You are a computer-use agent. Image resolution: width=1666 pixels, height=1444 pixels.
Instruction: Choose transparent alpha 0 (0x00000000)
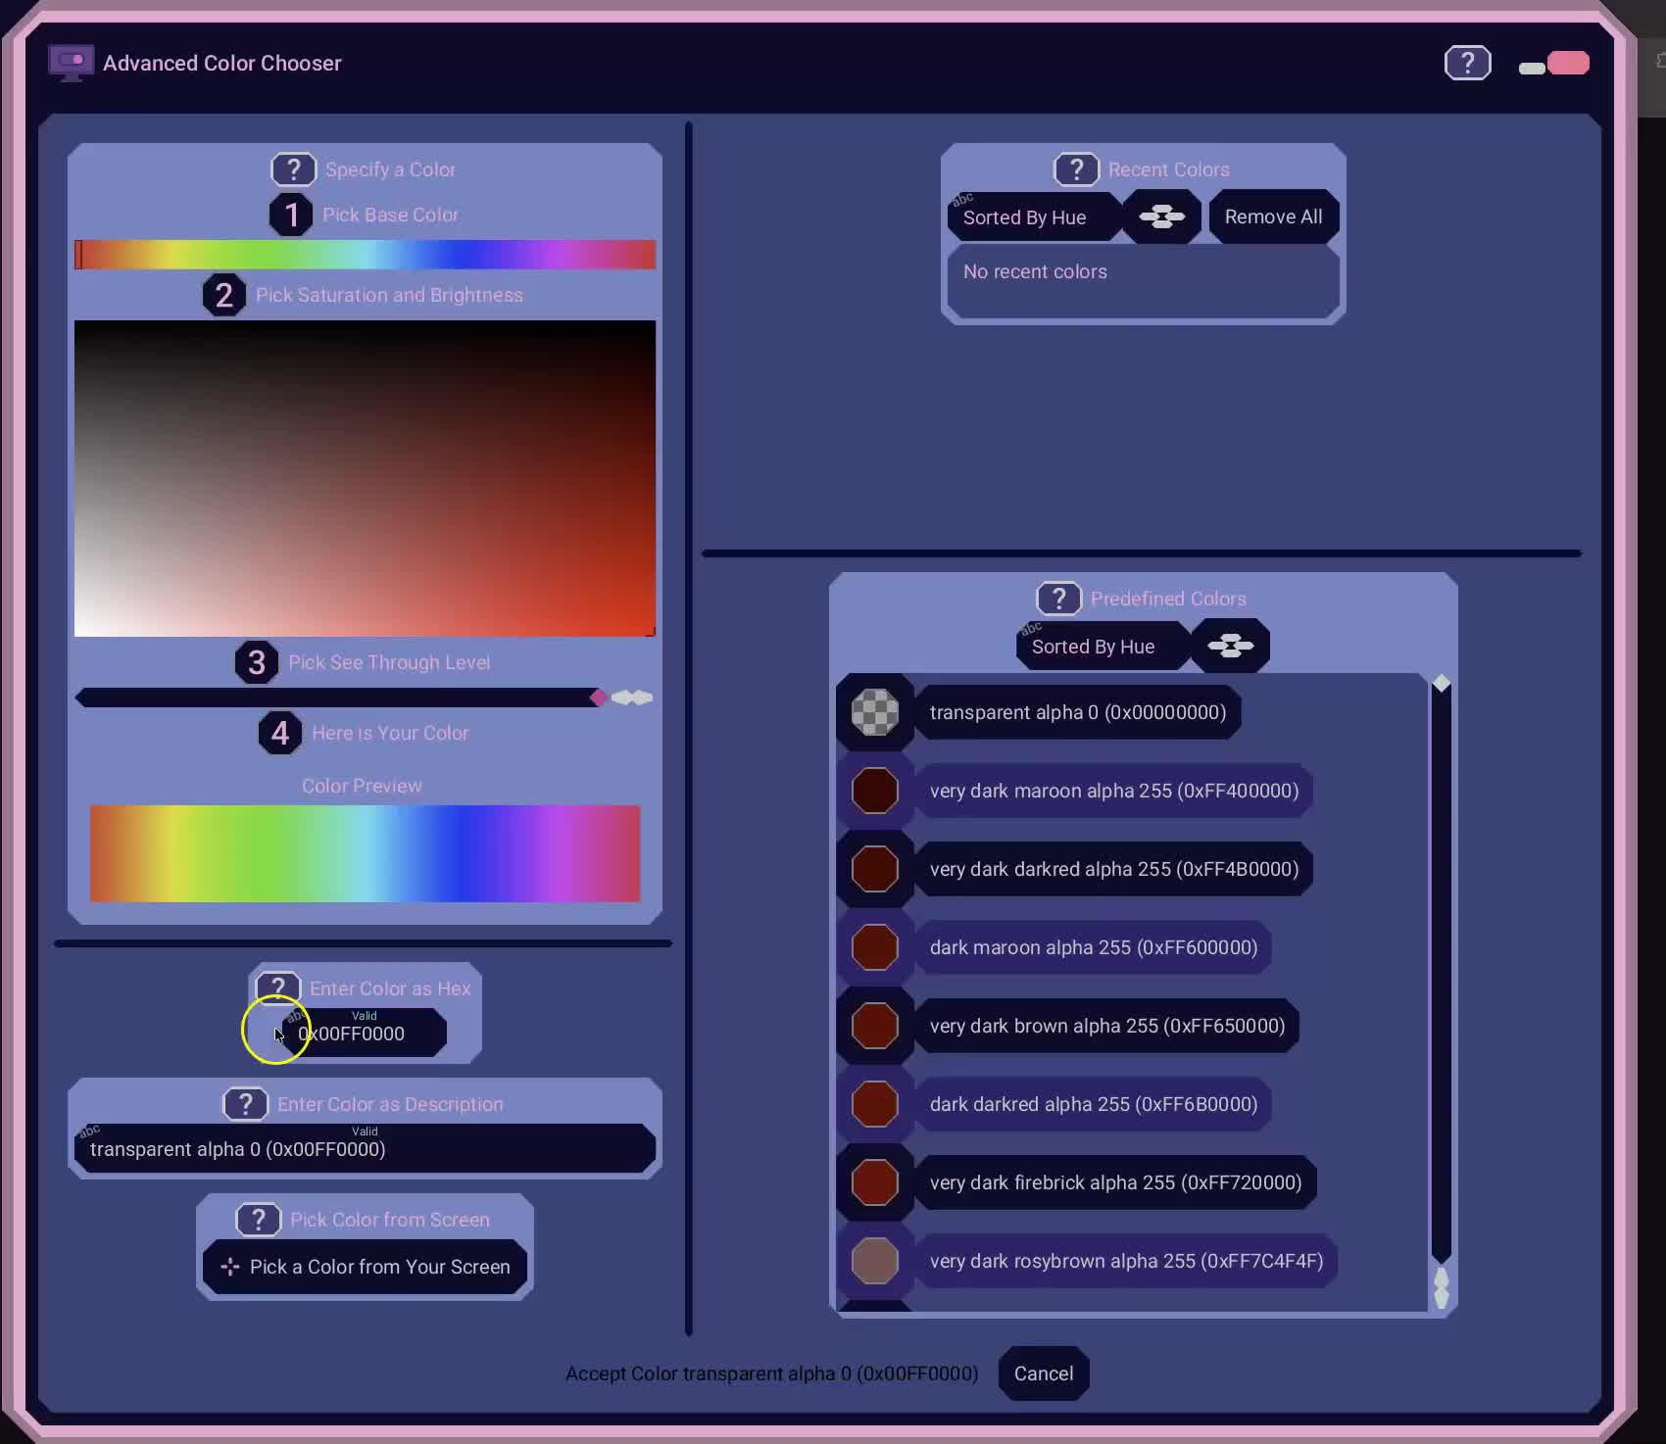(1078, 712)
